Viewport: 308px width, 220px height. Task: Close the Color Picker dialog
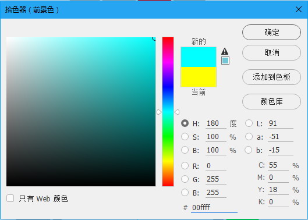299,9
